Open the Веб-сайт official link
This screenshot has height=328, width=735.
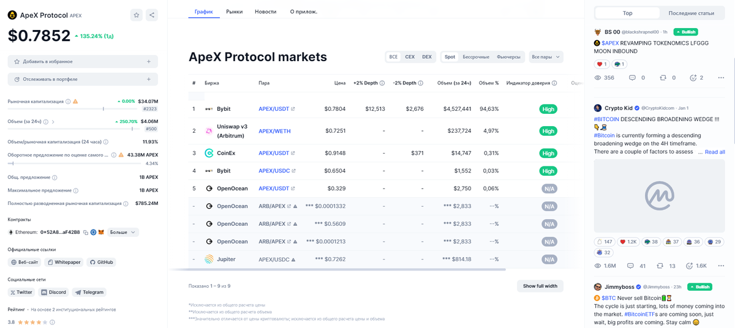25,262
